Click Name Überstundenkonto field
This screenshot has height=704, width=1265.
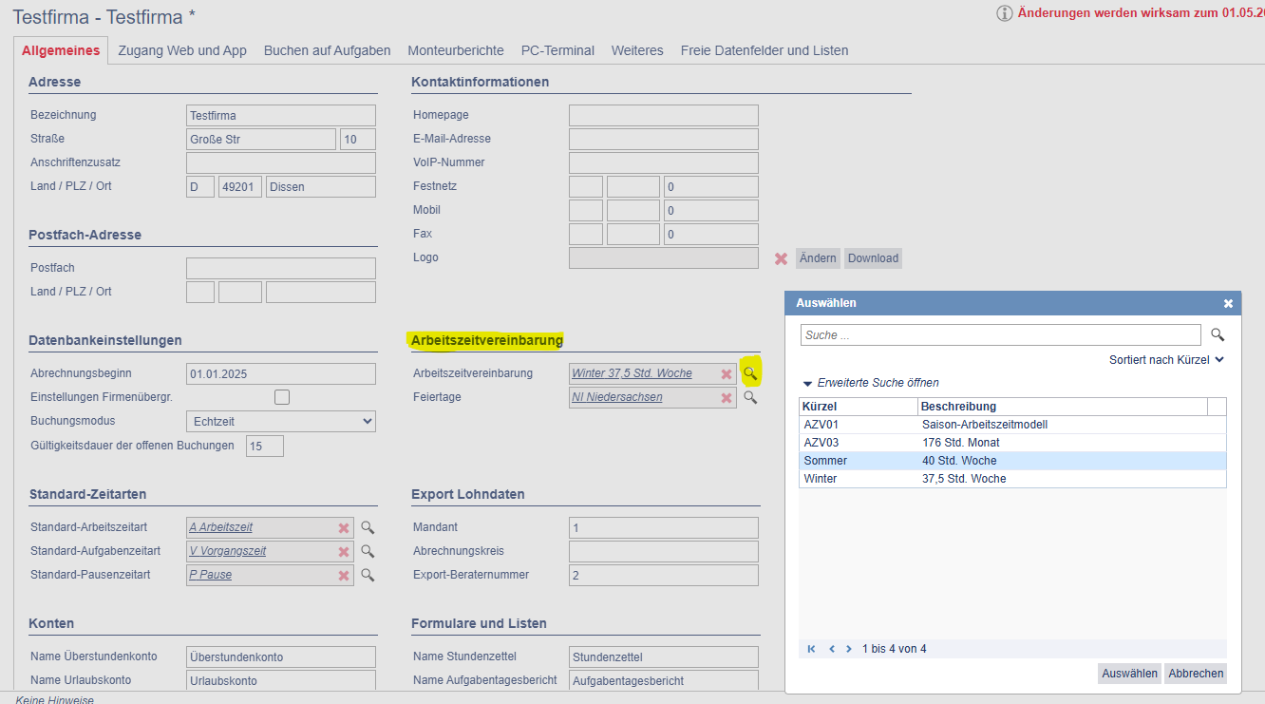[281, 657]
